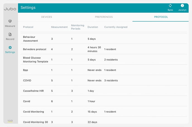The width and height of the screenshot is (192, 127).
Task: Select the Covid protocol lasting 1 hour
Action: pos(104,101)
